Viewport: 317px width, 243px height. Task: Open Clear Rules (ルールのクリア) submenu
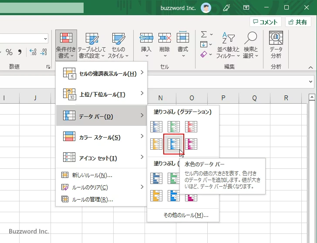[x=101, y=187]
